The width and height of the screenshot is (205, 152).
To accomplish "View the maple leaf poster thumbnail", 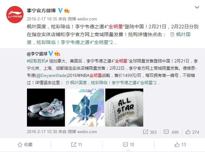I will tap(85, 107).
